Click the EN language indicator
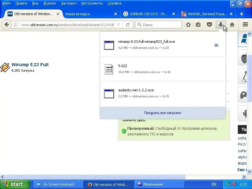Viewport: 252px width, 189px height. click(214, 184)
